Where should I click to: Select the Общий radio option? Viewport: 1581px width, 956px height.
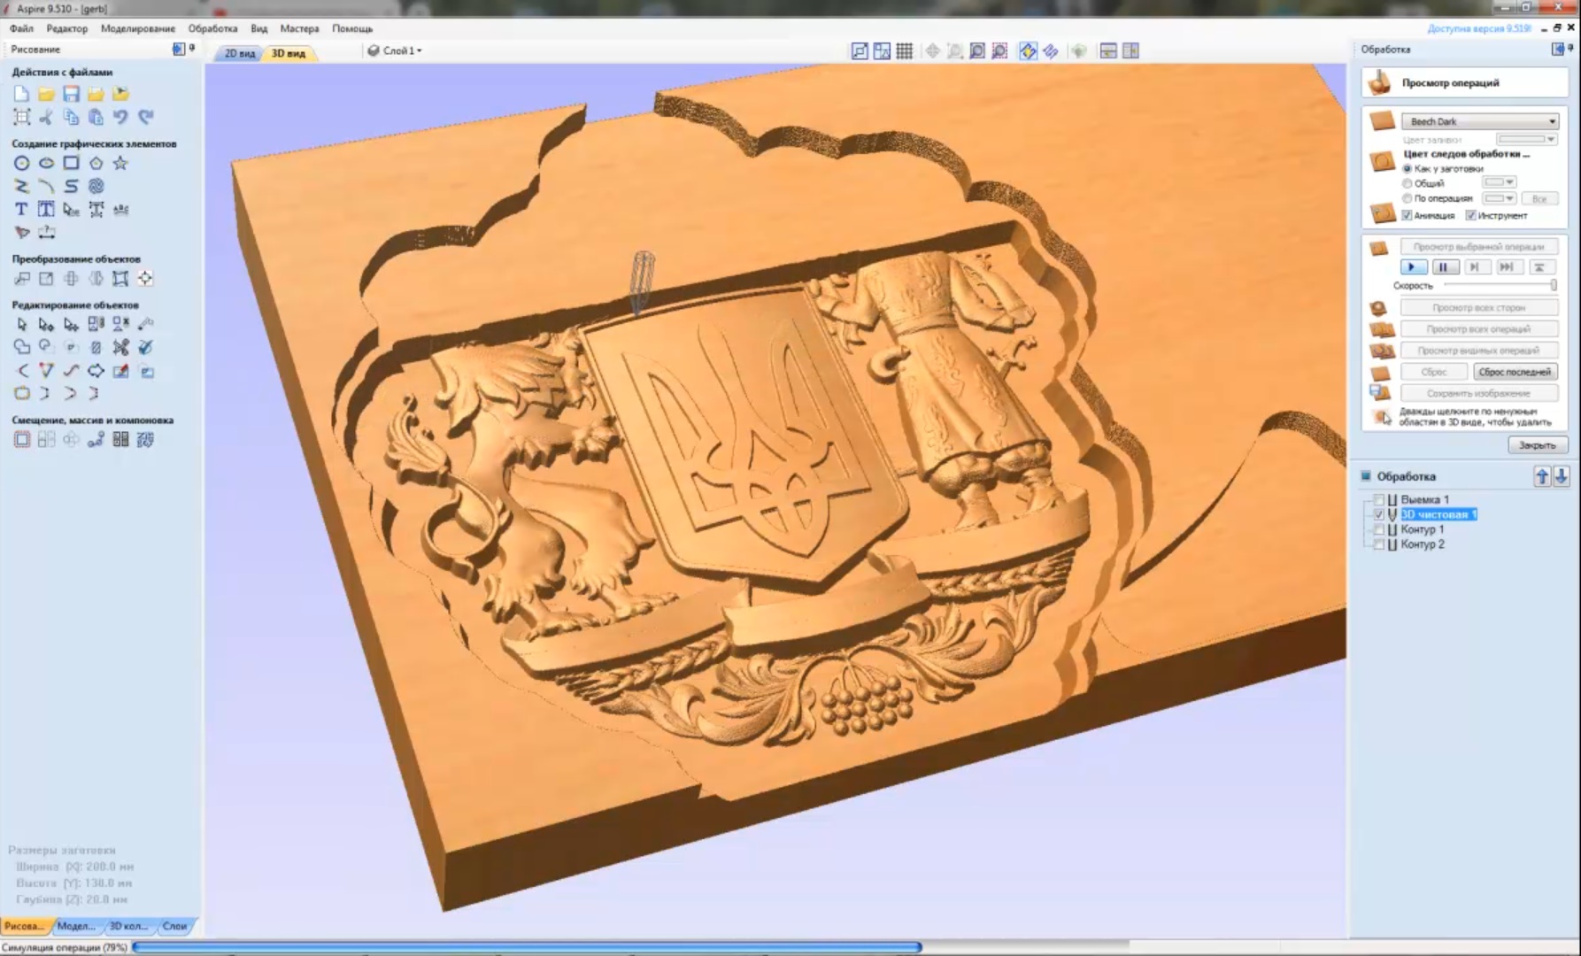1407,183
